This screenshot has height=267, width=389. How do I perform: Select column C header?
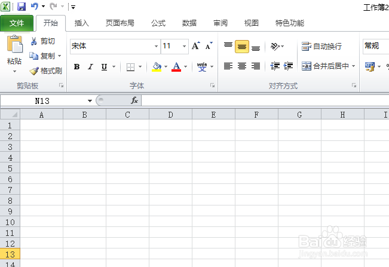pyautogui.click(x=127, y=115)
